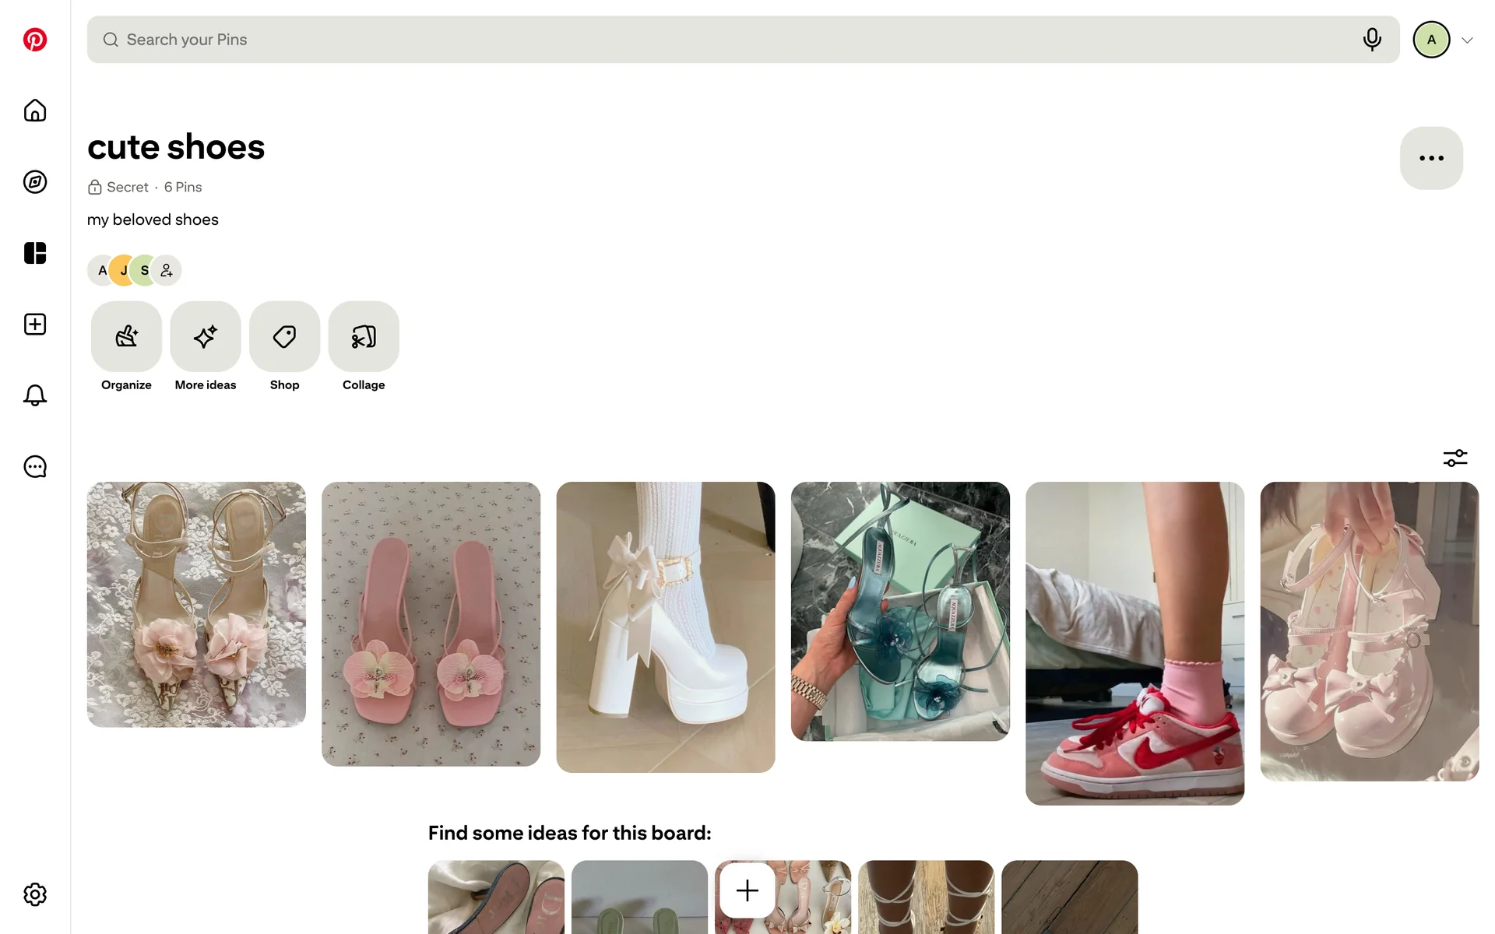Click the Create plus icon in sidebar
The width and height of the screenshot is (1495, 934).
[x=35, y=325]
